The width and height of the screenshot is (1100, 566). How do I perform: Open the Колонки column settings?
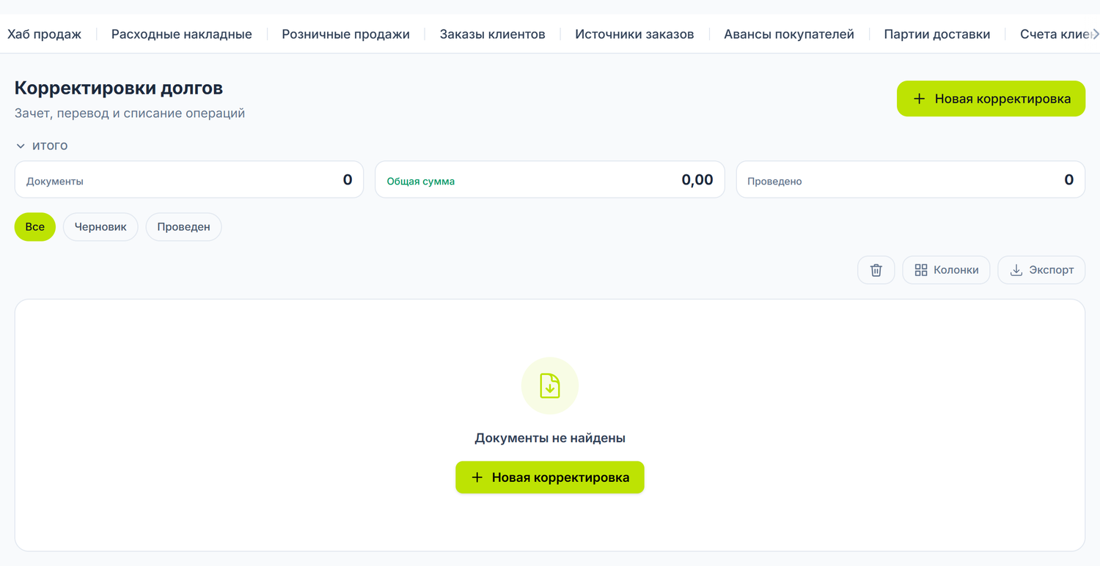tap(946, 270)
